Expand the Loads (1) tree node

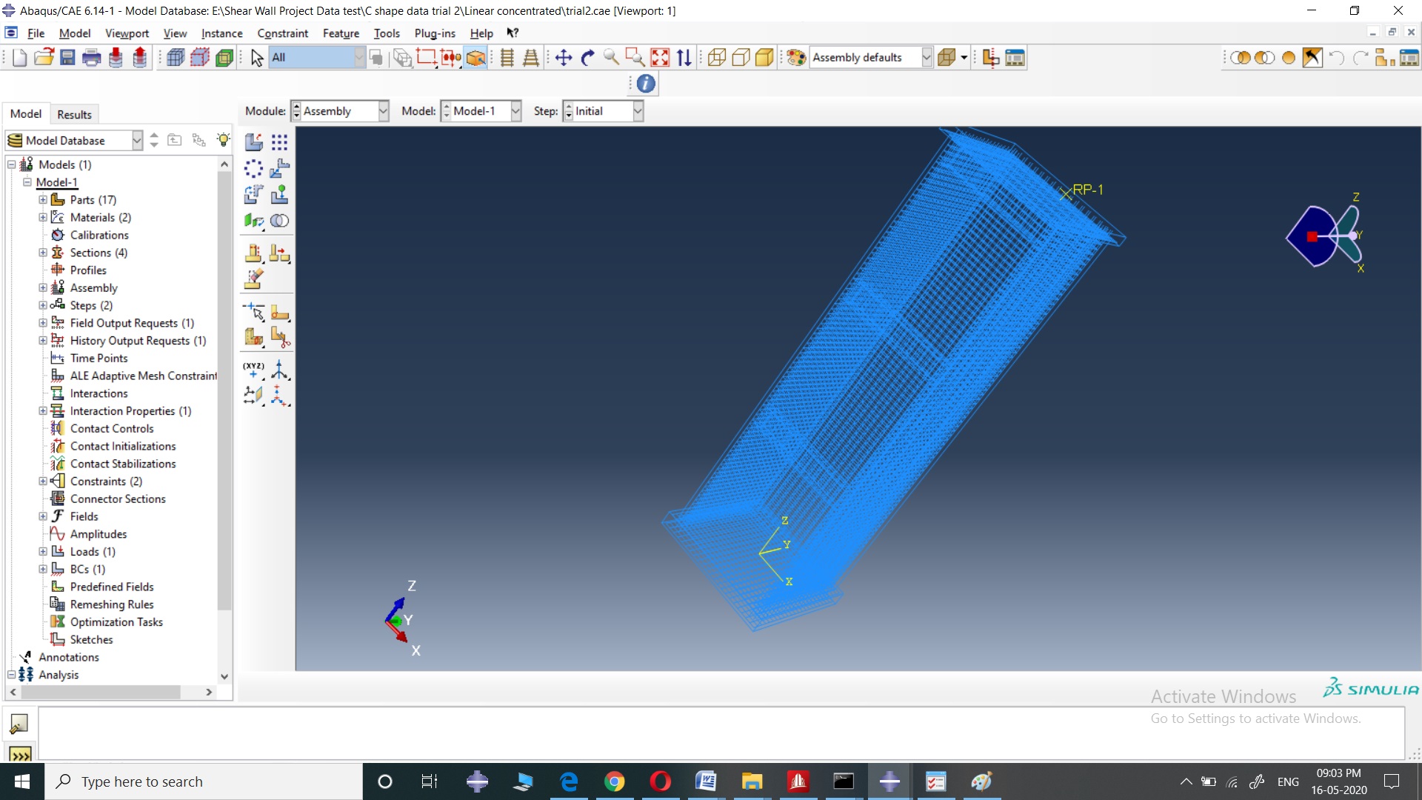coord(43,552)
